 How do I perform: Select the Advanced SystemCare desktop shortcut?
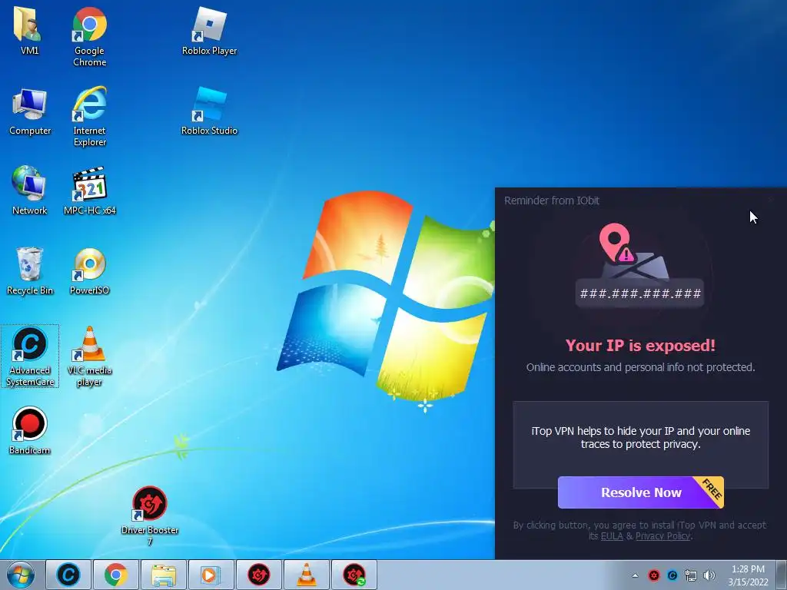pyautogui.click(x=30, y=356)
